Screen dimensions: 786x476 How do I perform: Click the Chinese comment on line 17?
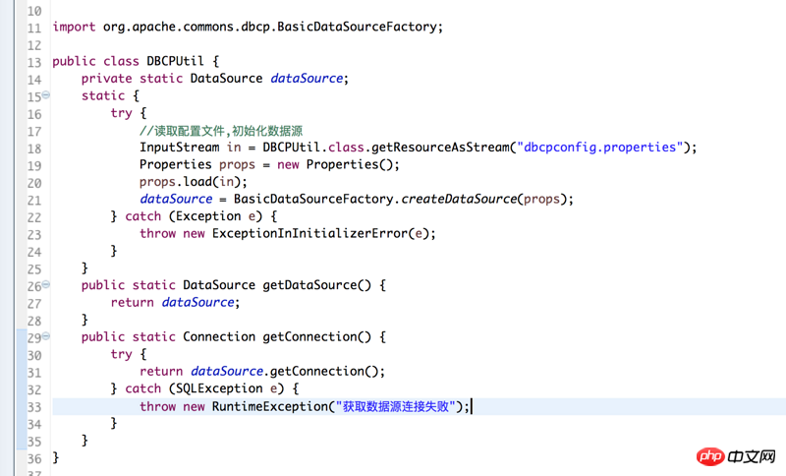pyautogui.click(x=221, y=131)
